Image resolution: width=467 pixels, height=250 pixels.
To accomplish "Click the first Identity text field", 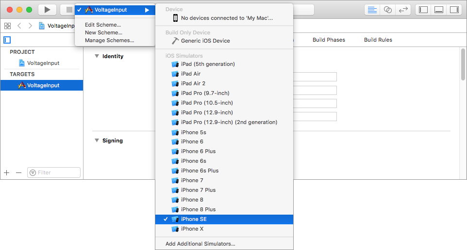I will 315,77.
